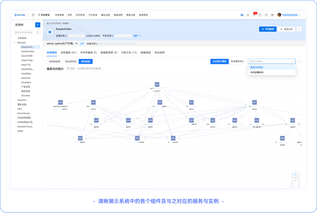This screenshot has width=317, height=213.
Task: Open the 容器服务 tab
Action: (146, 52)
